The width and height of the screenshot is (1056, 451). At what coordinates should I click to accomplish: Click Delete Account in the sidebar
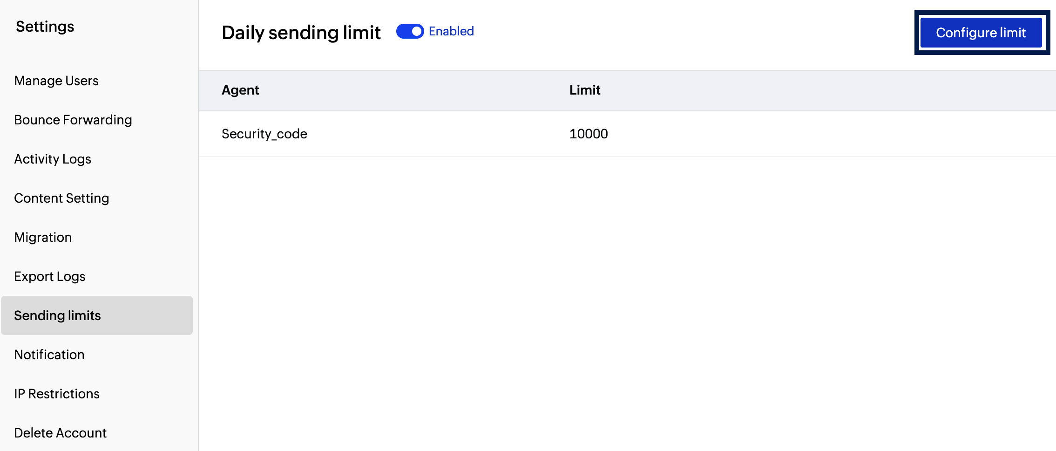(x=60, y=433)
